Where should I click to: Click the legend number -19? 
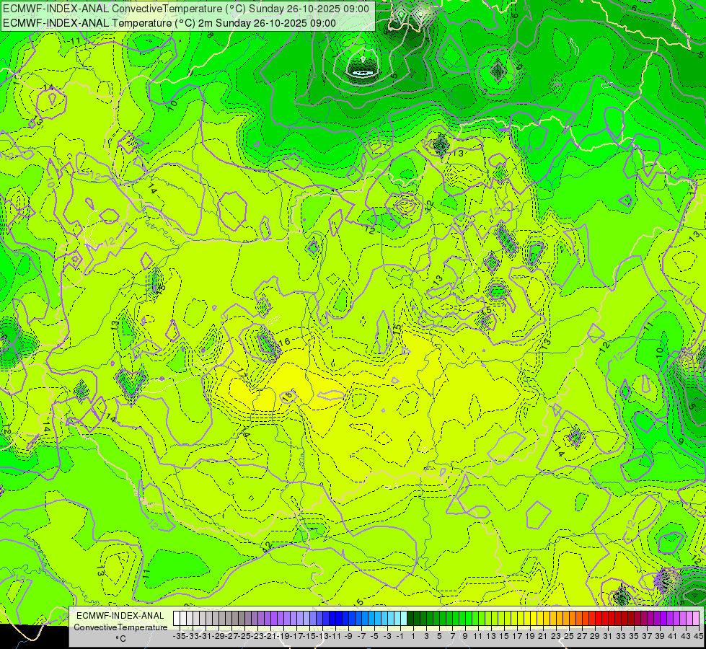(283, 636)
